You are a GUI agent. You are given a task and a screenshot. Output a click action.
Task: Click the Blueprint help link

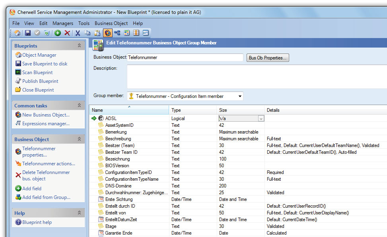(x=37, y=222)
